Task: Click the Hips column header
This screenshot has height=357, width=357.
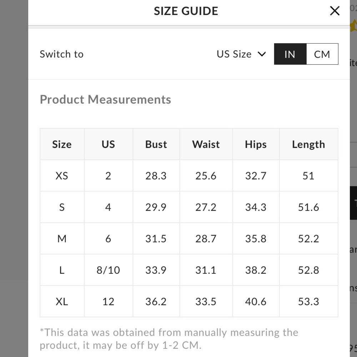Action: pyautogui.click(x=256, y=144)
